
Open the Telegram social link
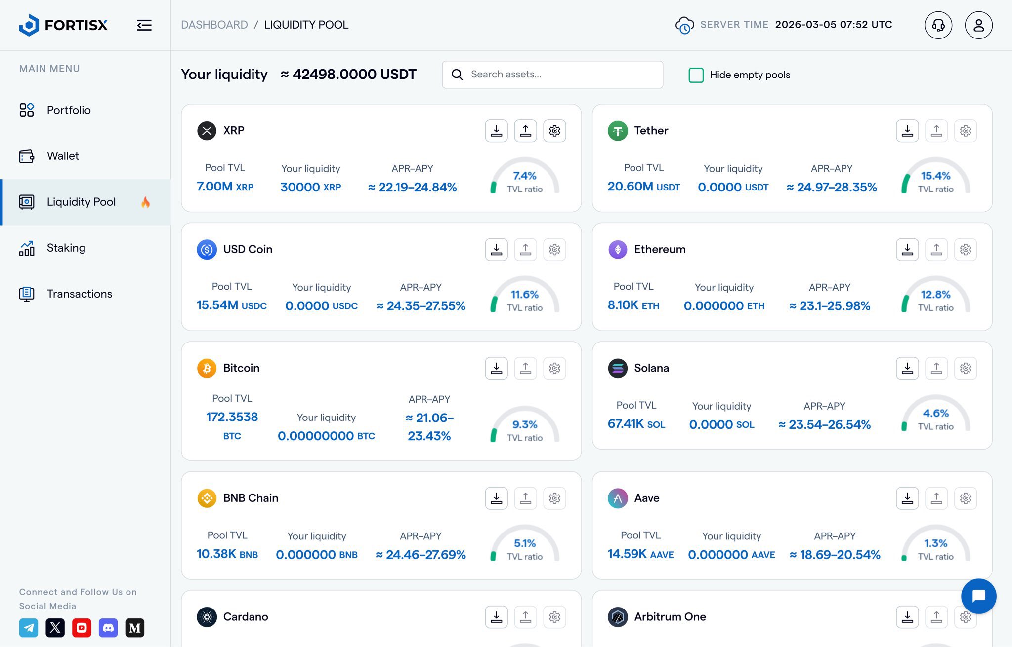(29, 628)
